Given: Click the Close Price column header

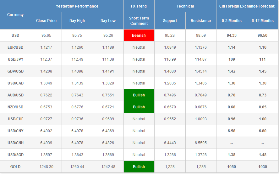Looking at the screenshot, I should pos(46,21).
